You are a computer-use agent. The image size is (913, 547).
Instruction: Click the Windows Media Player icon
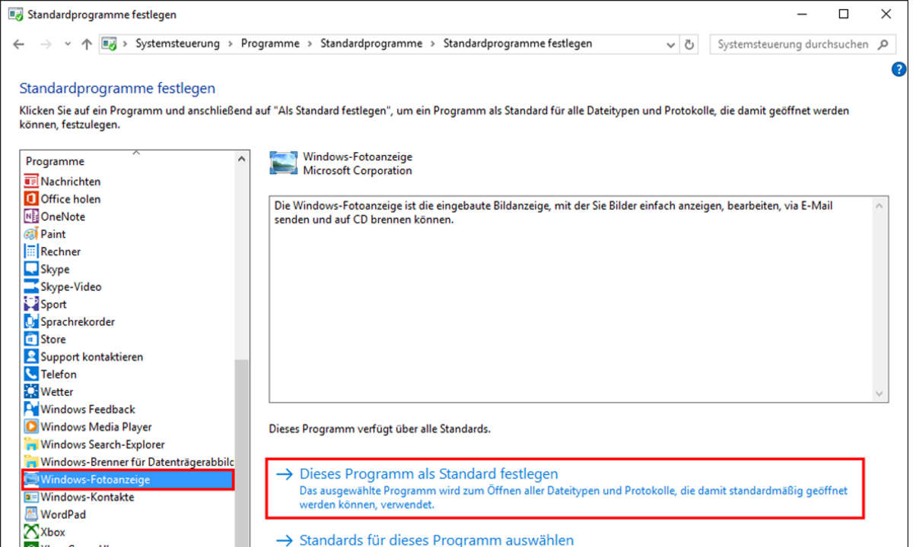(31, 426)
